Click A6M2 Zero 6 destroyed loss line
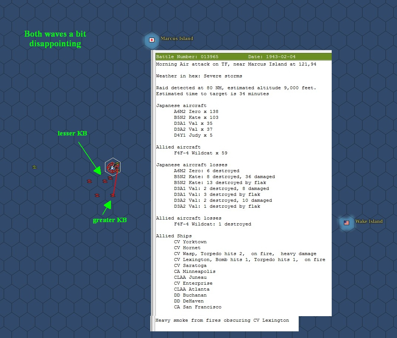Image resolution: width=397 pixels, height=338 pixels. click(206, 171)
